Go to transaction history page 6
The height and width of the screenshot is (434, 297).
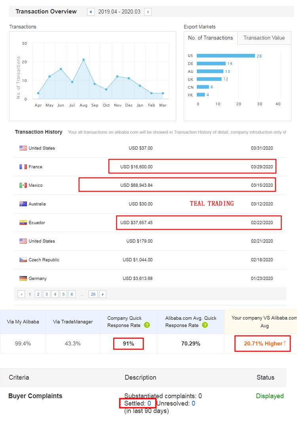click(72, 294)
